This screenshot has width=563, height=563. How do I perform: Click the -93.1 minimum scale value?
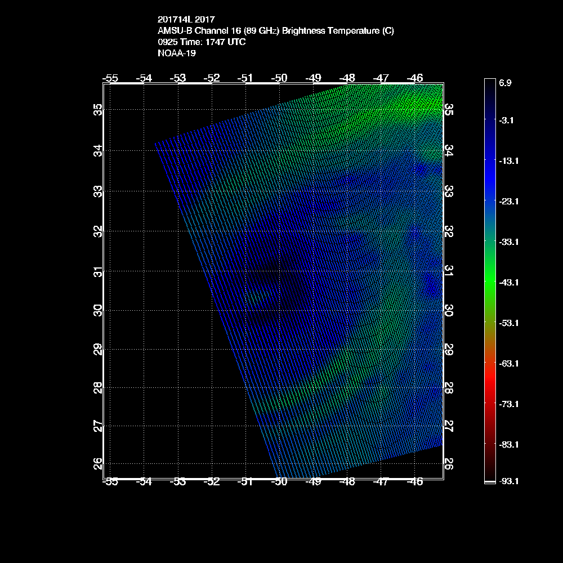click(508, 481)
